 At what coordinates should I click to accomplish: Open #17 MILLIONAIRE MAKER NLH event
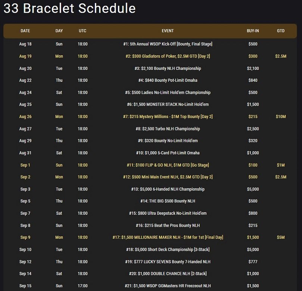click(x=168, y=238)
